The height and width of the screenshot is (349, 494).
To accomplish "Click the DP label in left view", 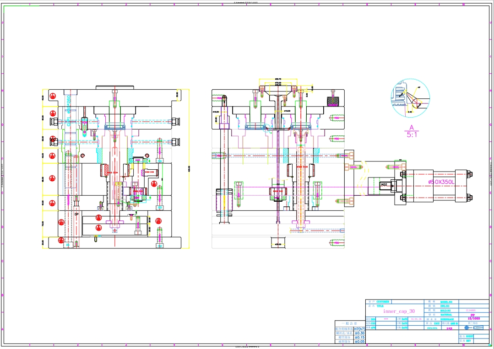I will [x=76, y=214].
